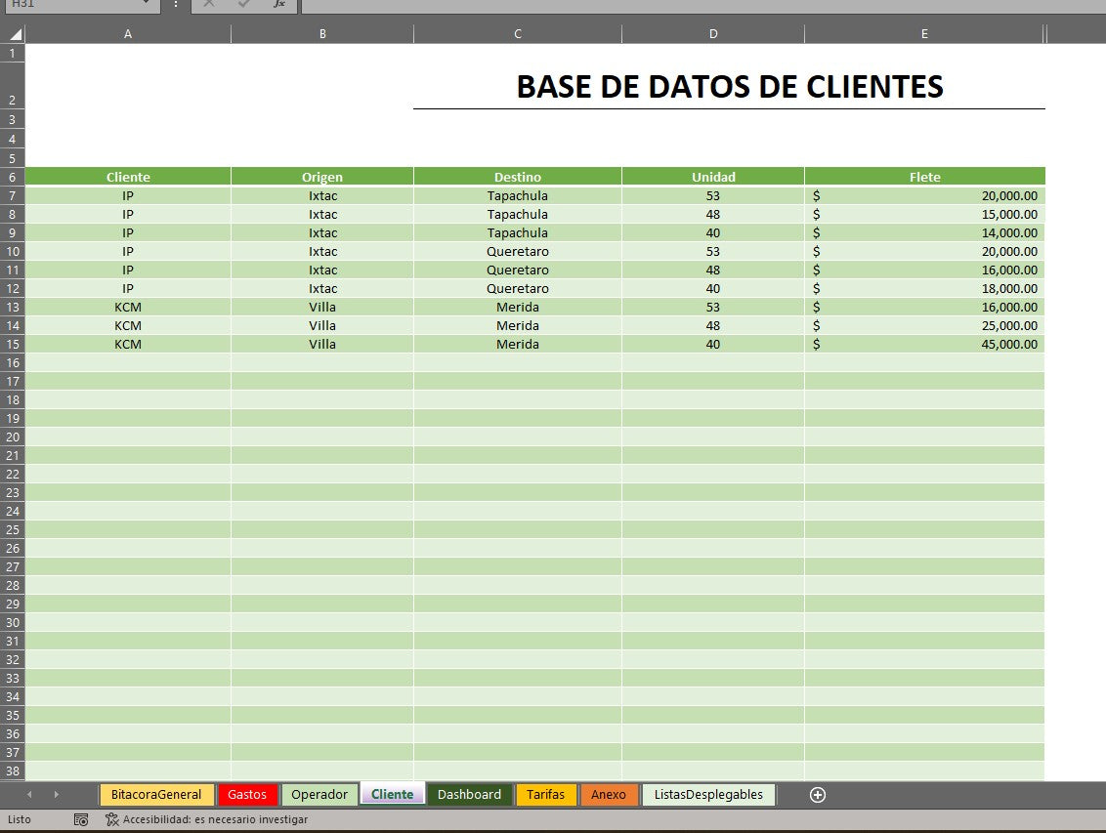The width and height of the screenshot is (1106, 833).
Task: Select the 18,000.00 freight cell
Action: [x=924, y=288]
